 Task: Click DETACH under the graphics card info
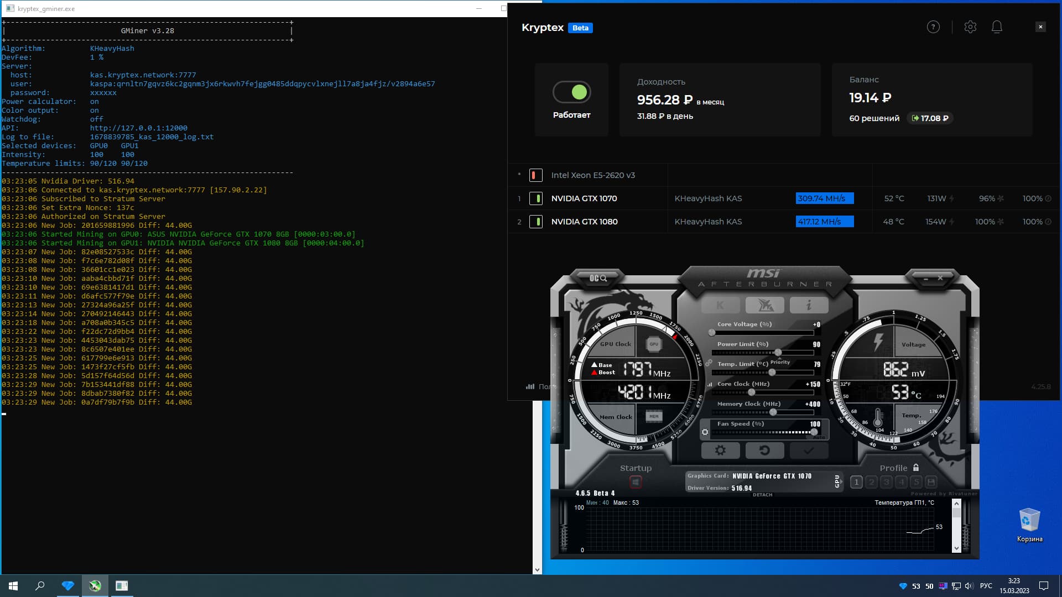tap(762, 495)
